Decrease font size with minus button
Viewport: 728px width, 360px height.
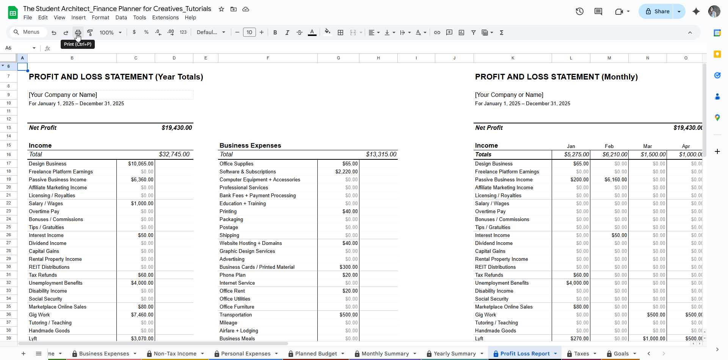click(237, 33)
